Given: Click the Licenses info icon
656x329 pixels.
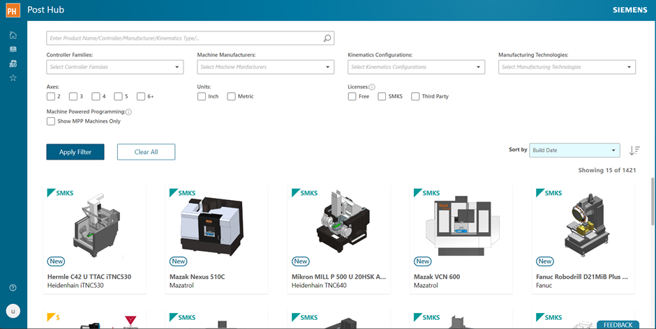Looking at the screenshot, I should pyautogui.click(x=372, y=87).
